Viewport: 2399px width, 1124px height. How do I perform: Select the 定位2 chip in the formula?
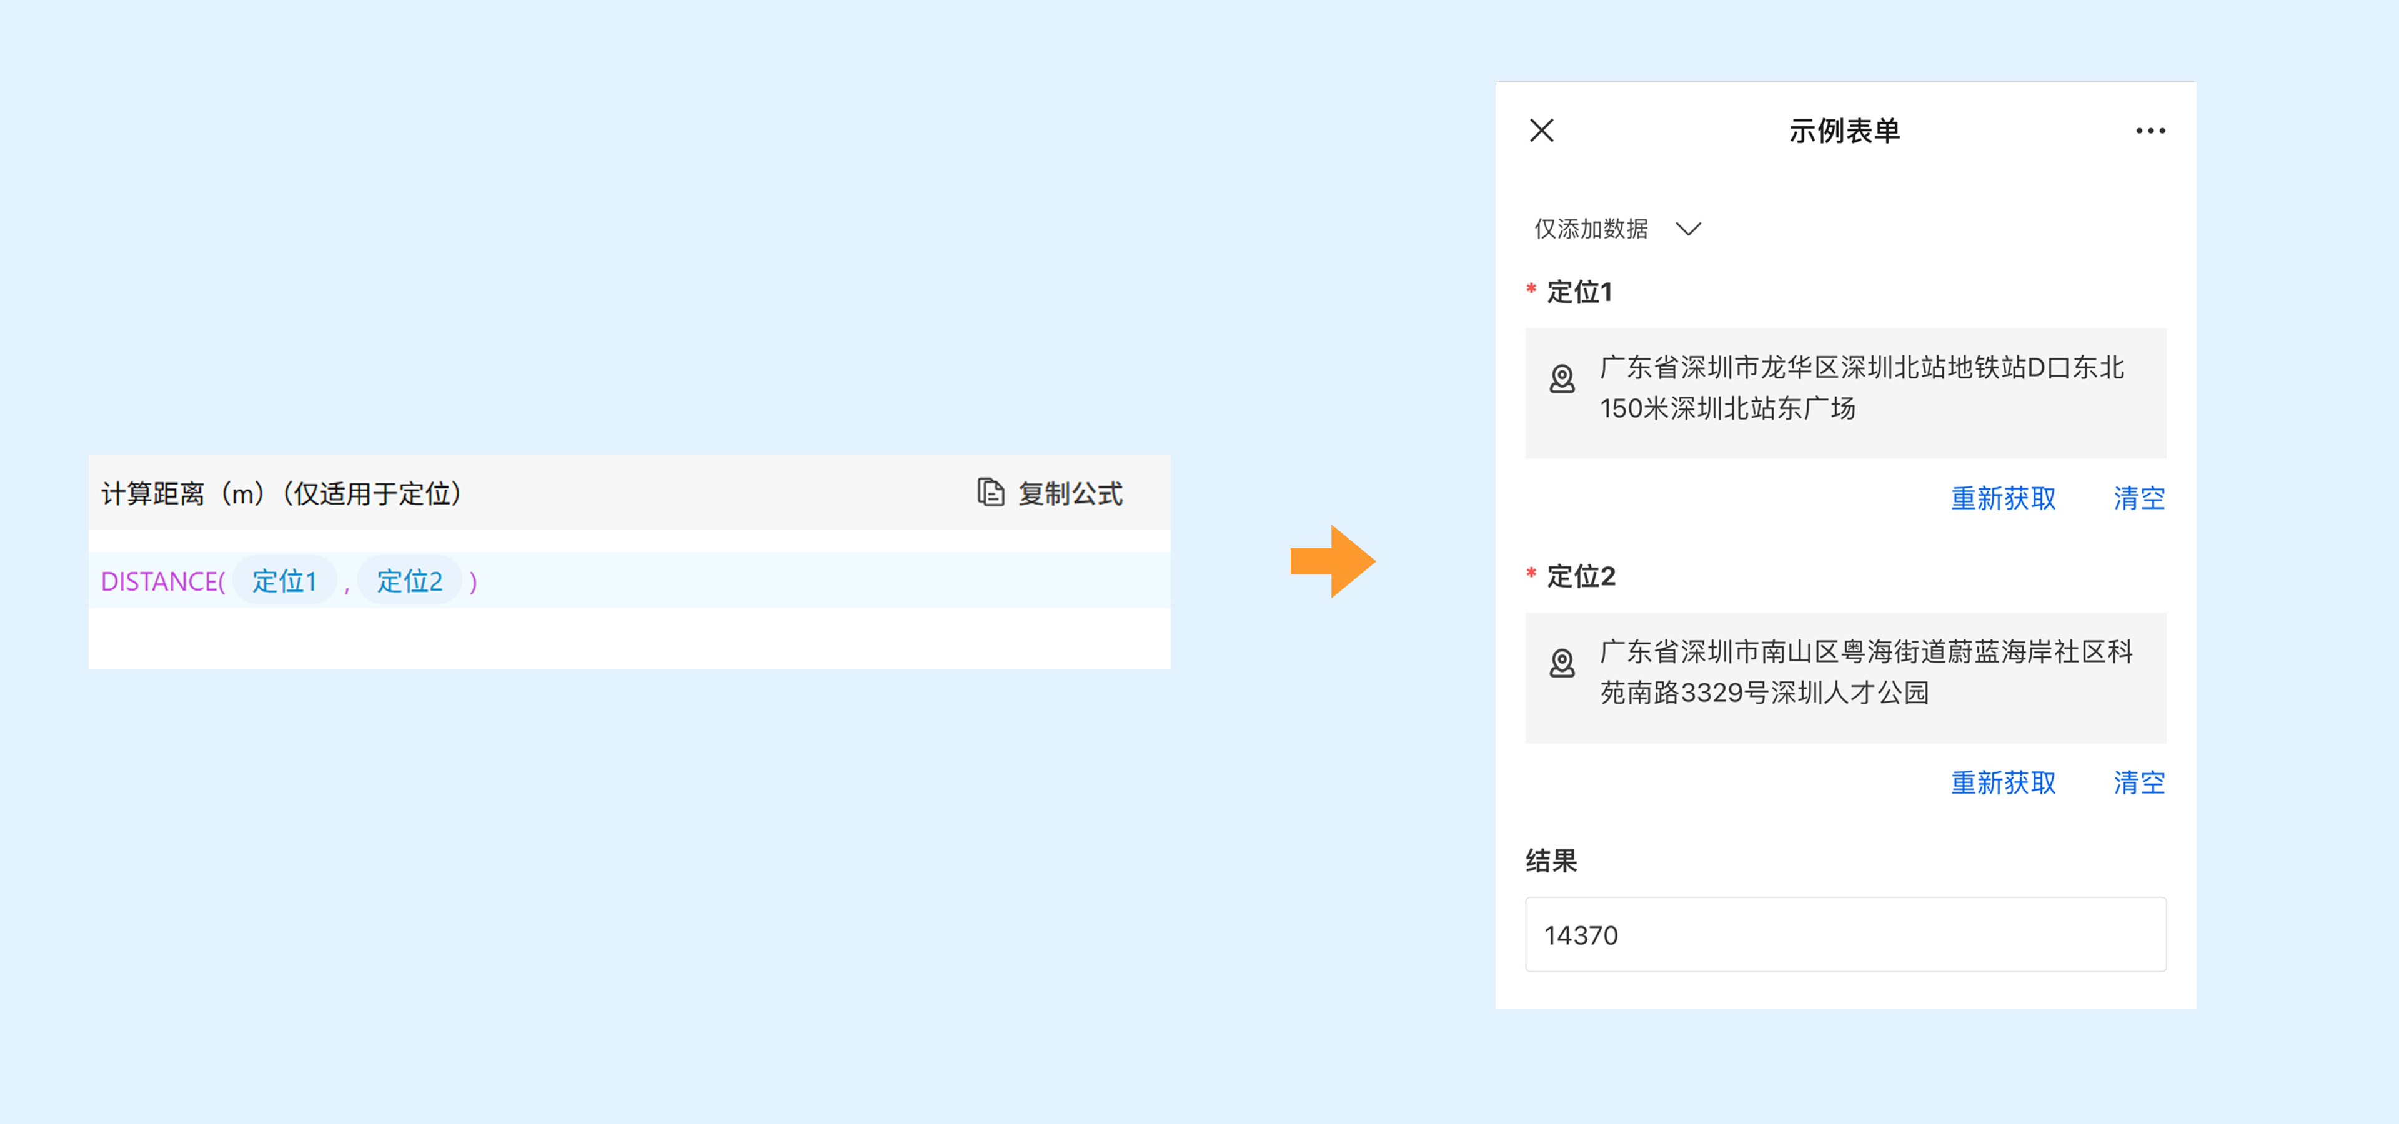click(x=409, y=581)
